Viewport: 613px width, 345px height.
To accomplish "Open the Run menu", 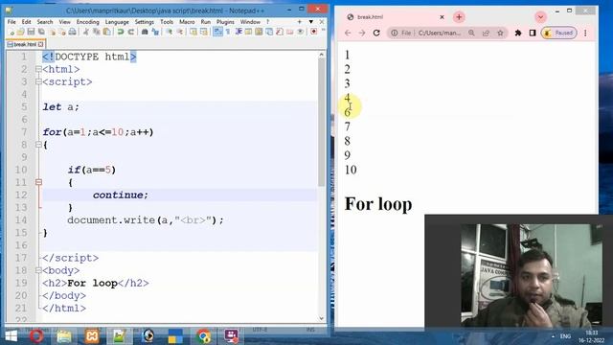I will (x=206, y=22).
